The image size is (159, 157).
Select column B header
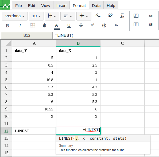coord(78,43)
